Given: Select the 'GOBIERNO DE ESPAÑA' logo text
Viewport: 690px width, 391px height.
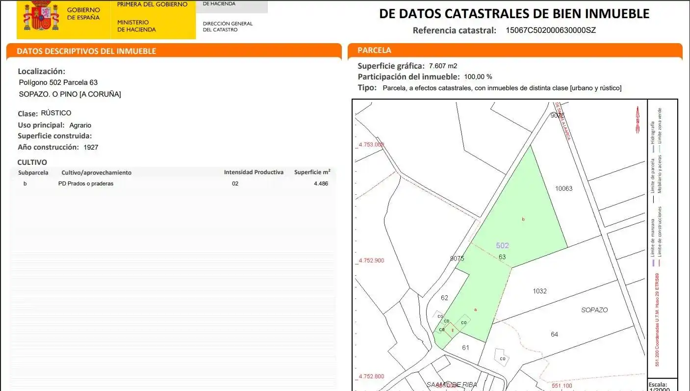Looking at the screenshot, I should (83, 14).
